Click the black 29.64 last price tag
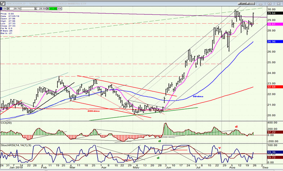The width and height of the screenshot is (283, 171). pyautogui.click(x=275, y=13)
